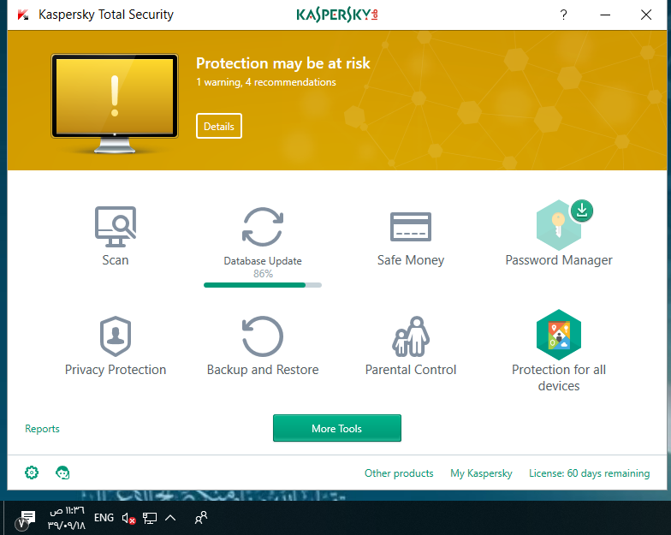Open settings gear icon at bottom

(x=32, y=473)
